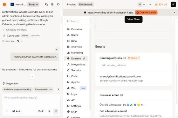Open the Northline app icon

pos(12,4)
